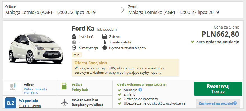The width and height of the screenshot is (246, 111).
Task: Click the Rezerwuj Teraz button
Action: 218,89
